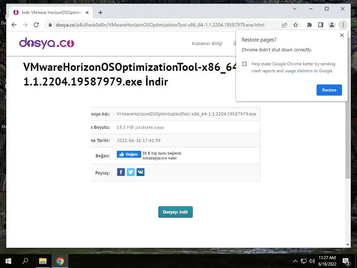Viewport: 357px width, 268px height.
Task: Open a new tab with the plus button
Action: coord(100,13)
